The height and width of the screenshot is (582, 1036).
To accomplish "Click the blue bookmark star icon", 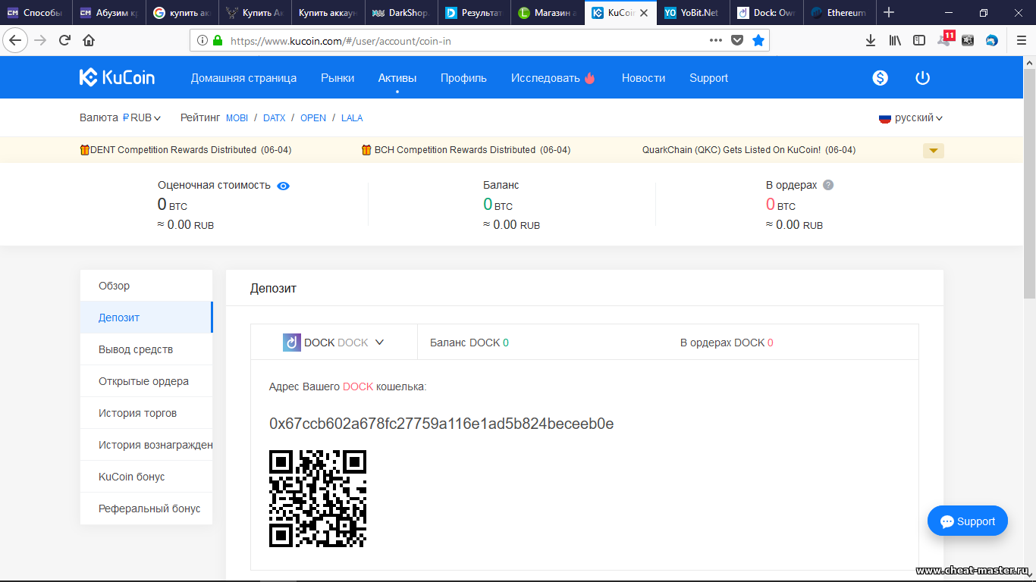I will tap(758, 40).
